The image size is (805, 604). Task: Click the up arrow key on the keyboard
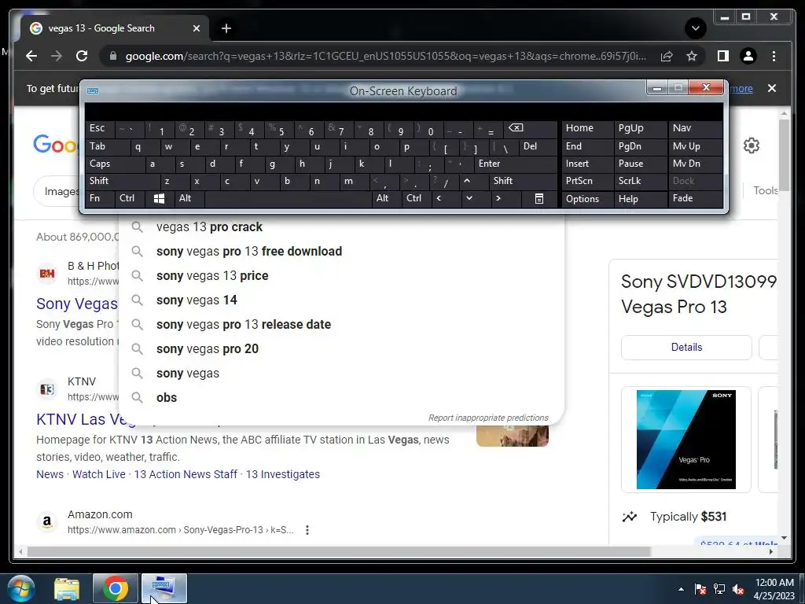coord(467,181)
